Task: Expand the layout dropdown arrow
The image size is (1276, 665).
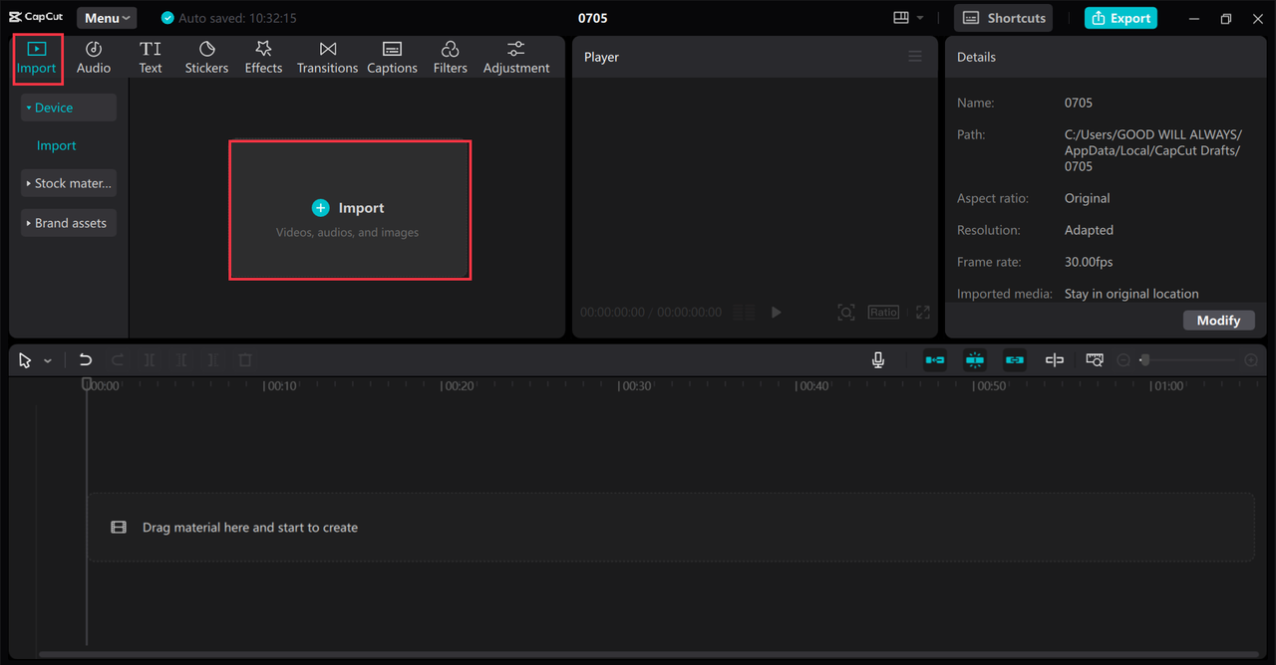Action: pyautogui.click(x=920, y=18)
